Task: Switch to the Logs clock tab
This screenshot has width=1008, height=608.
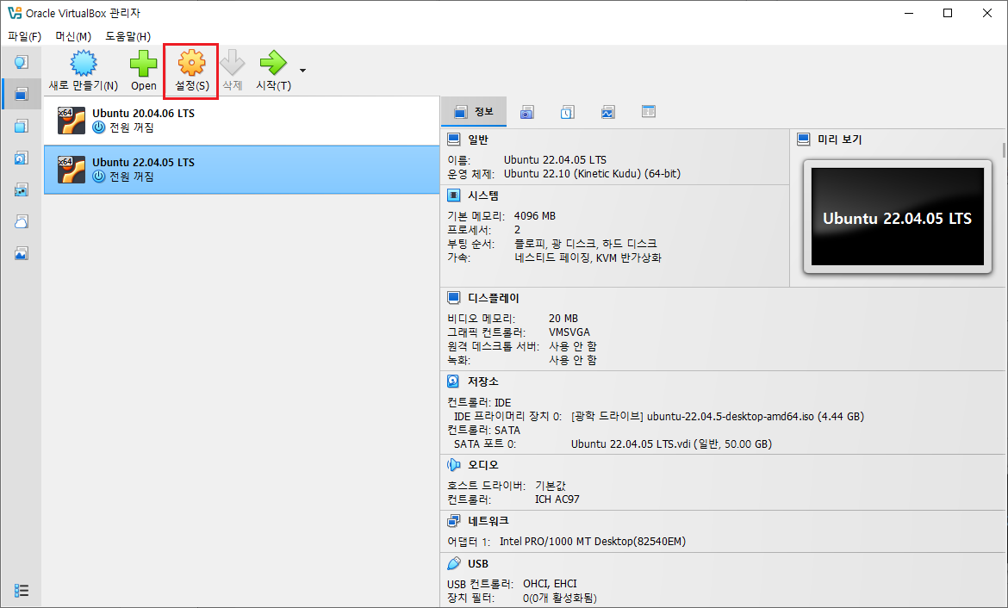Action: 567,113
